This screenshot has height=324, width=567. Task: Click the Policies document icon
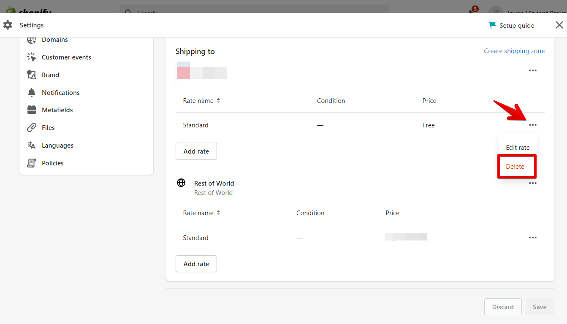pyautogui.click(x=32, y=163)
